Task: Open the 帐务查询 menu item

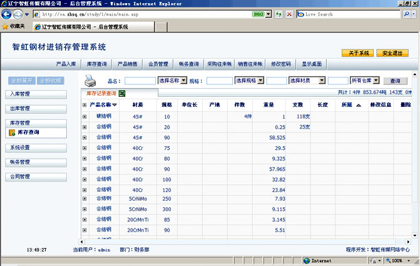Action: point(188,64)
